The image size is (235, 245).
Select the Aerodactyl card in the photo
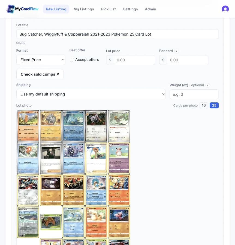pyautogui.click(x=96, y=126)
